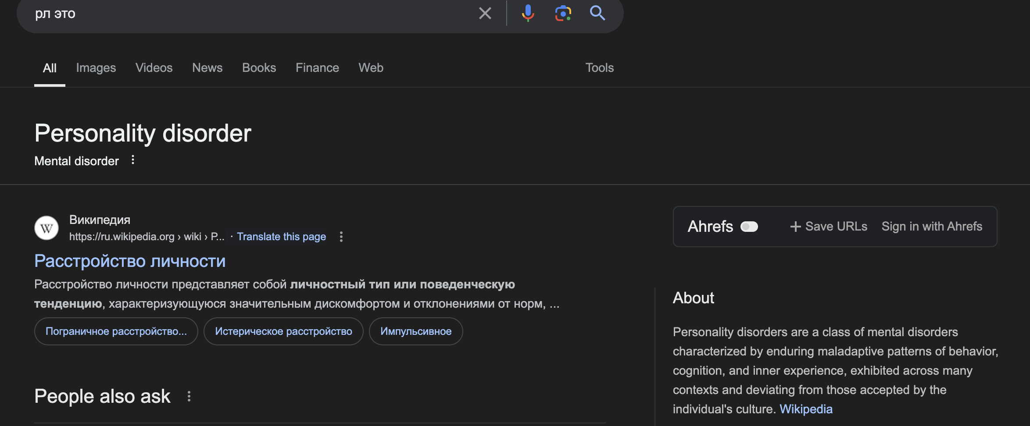Click the ru.wikipedia.org URL breadcrumb
Screen dimensions: 1030x426
tap(147, 237)
